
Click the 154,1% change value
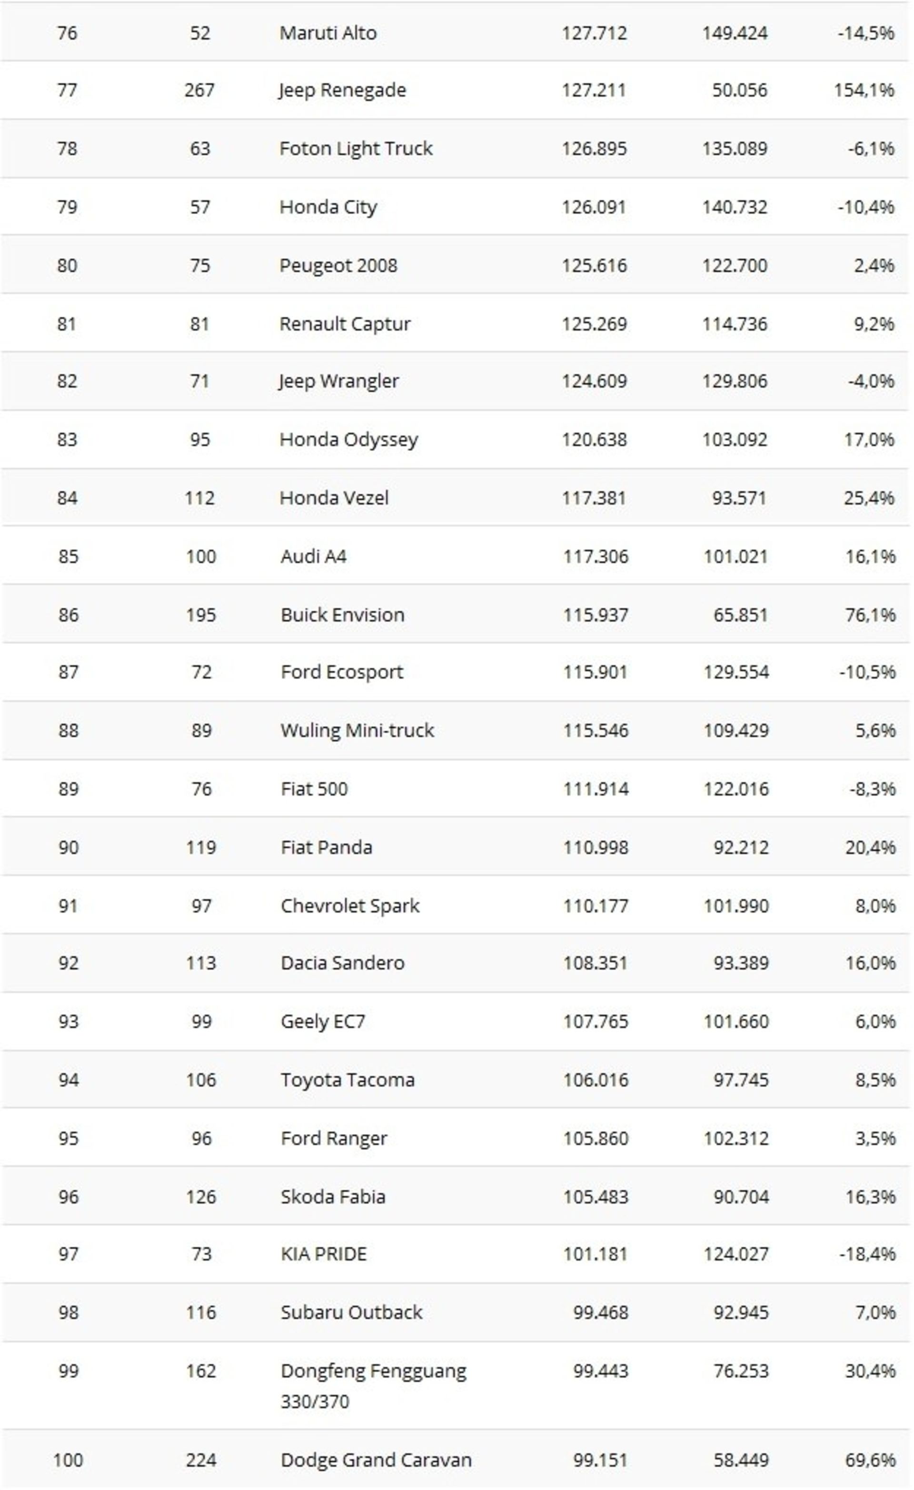tap(863, 90)
